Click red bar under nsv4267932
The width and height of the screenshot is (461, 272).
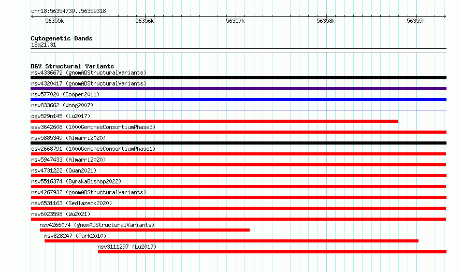click(x=238, y=197)
